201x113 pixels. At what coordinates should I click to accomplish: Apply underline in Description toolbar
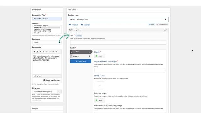41,51
